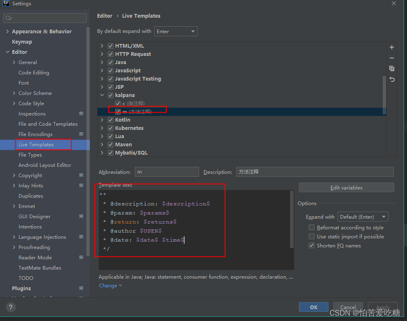
Task: Focus the Abbreviation input field
Action: (166, 172)
